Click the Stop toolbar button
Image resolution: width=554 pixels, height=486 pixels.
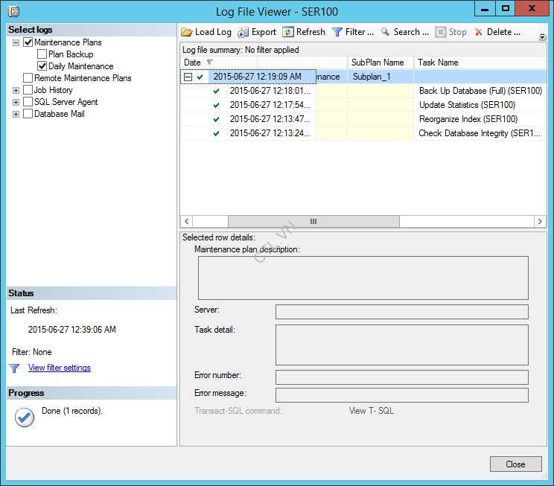[451, 32]
